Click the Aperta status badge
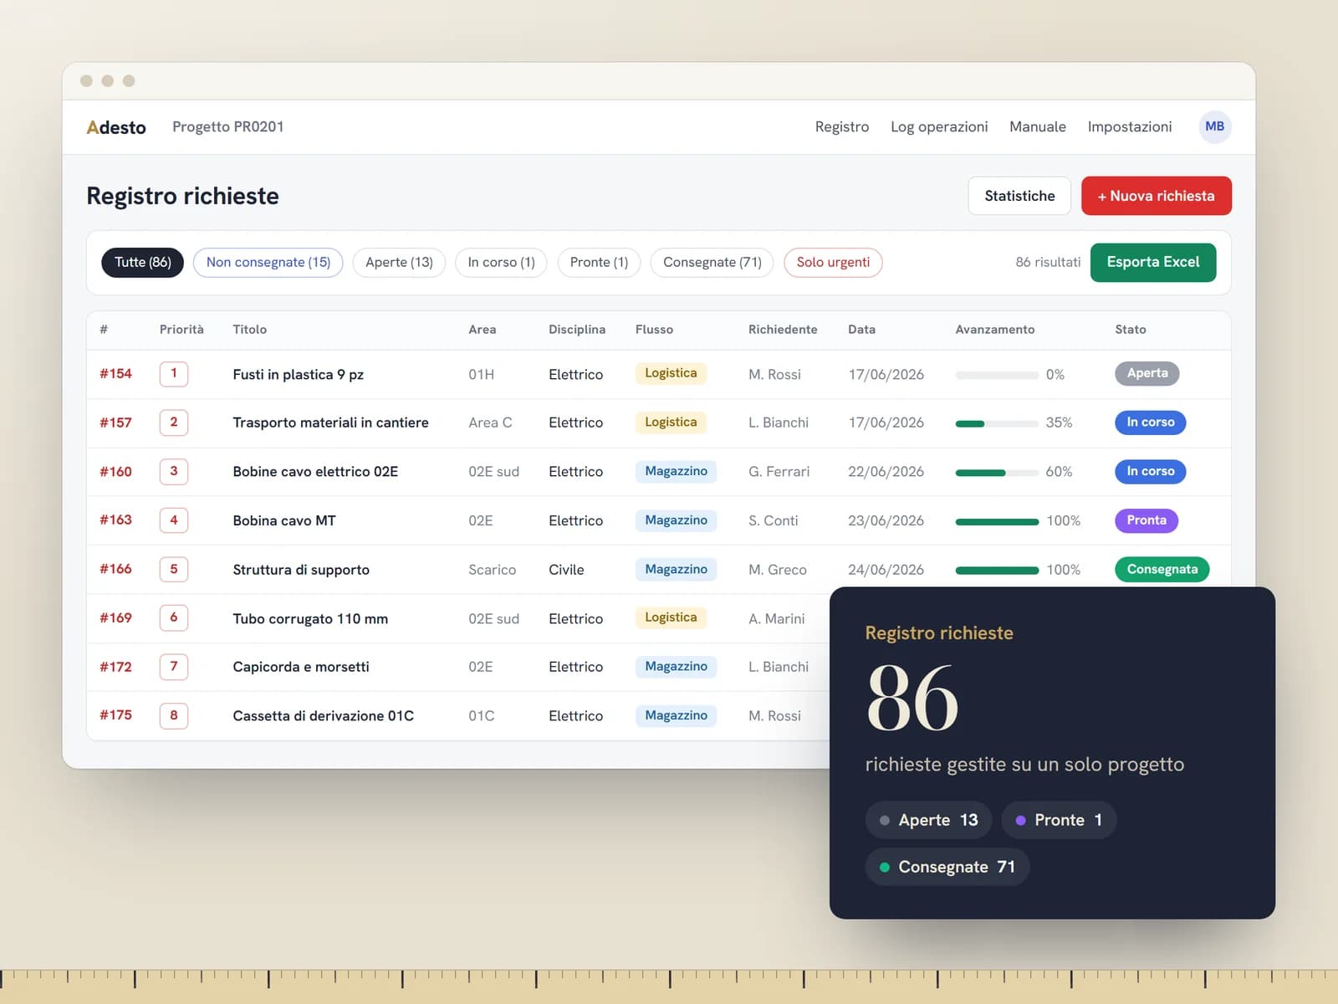 coord(1146,373)
